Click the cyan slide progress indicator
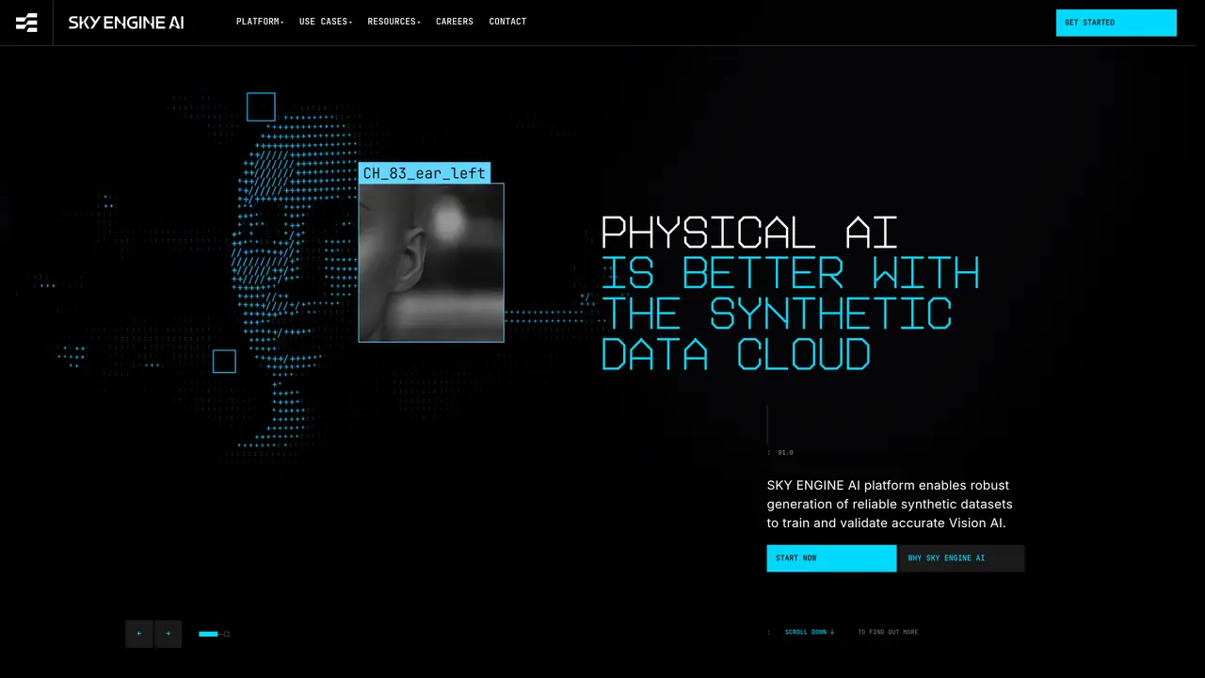The image size is (1205, 678). (208, 634)
